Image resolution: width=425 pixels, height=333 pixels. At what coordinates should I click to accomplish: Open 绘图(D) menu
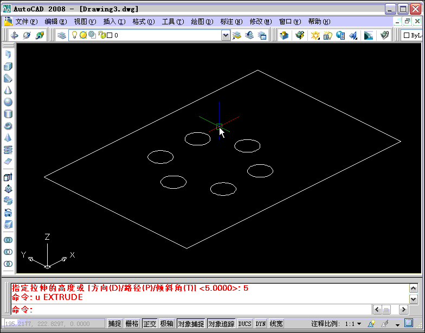[x=202, y=22]
